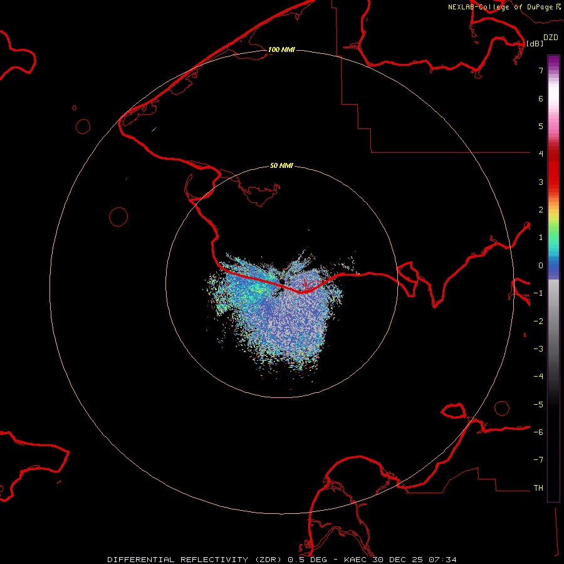The image size is (564, 564).
Task: Click the -3 value on the color scale
Action: point(538,349)
